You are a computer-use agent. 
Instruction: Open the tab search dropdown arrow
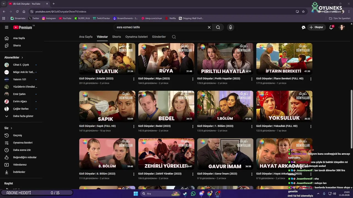pos(3,4)
